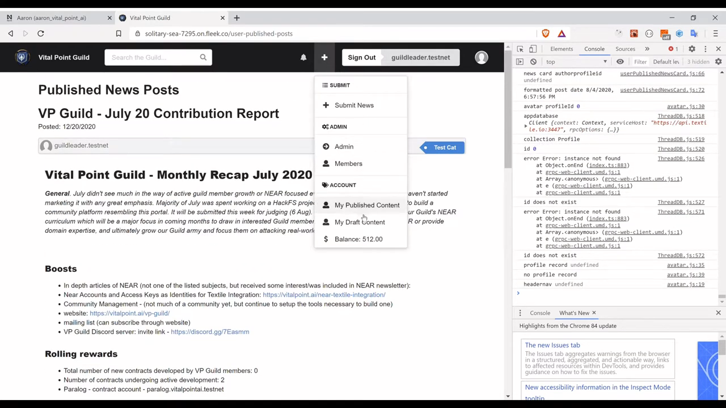The width and height of the screenshot is (726, 408).
Task: Select the Console tab in bottom drawer
Action: (x=540, y=313)
